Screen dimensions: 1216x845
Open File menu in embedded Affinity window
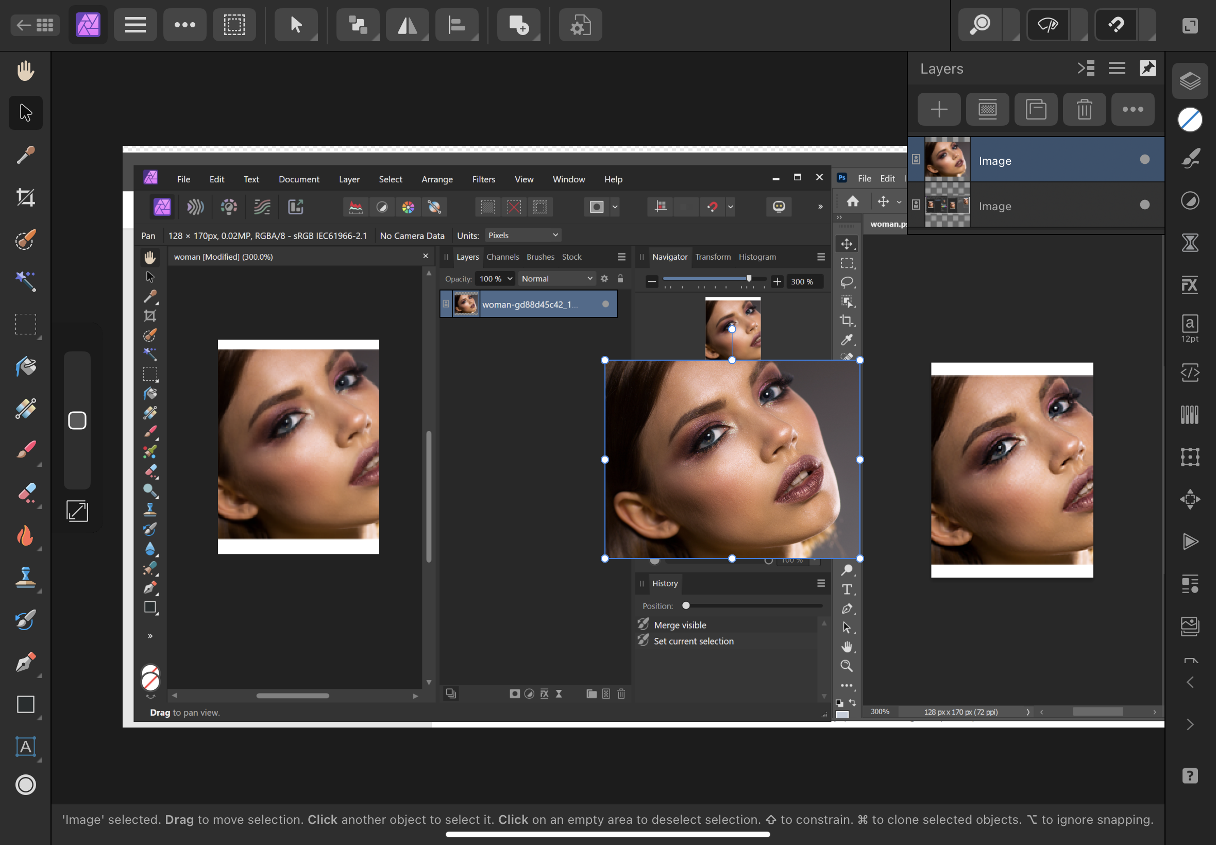tap(183, 179)
